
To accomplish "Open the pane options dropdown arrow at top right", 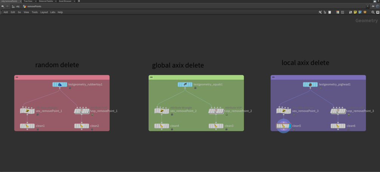I will [x=378, y=1].
